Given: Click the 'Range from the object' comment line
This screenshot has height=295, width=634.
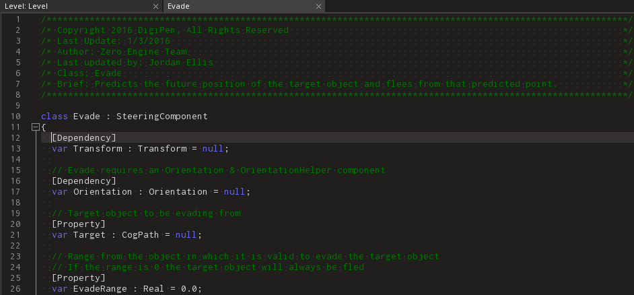Looking at the screenshot, I should point(246,256).
